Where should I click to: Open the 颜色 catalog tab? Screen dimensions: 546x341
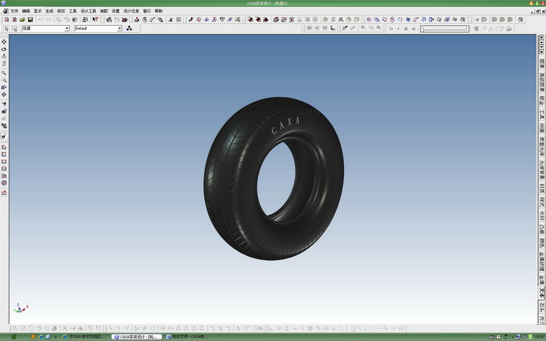541,242
